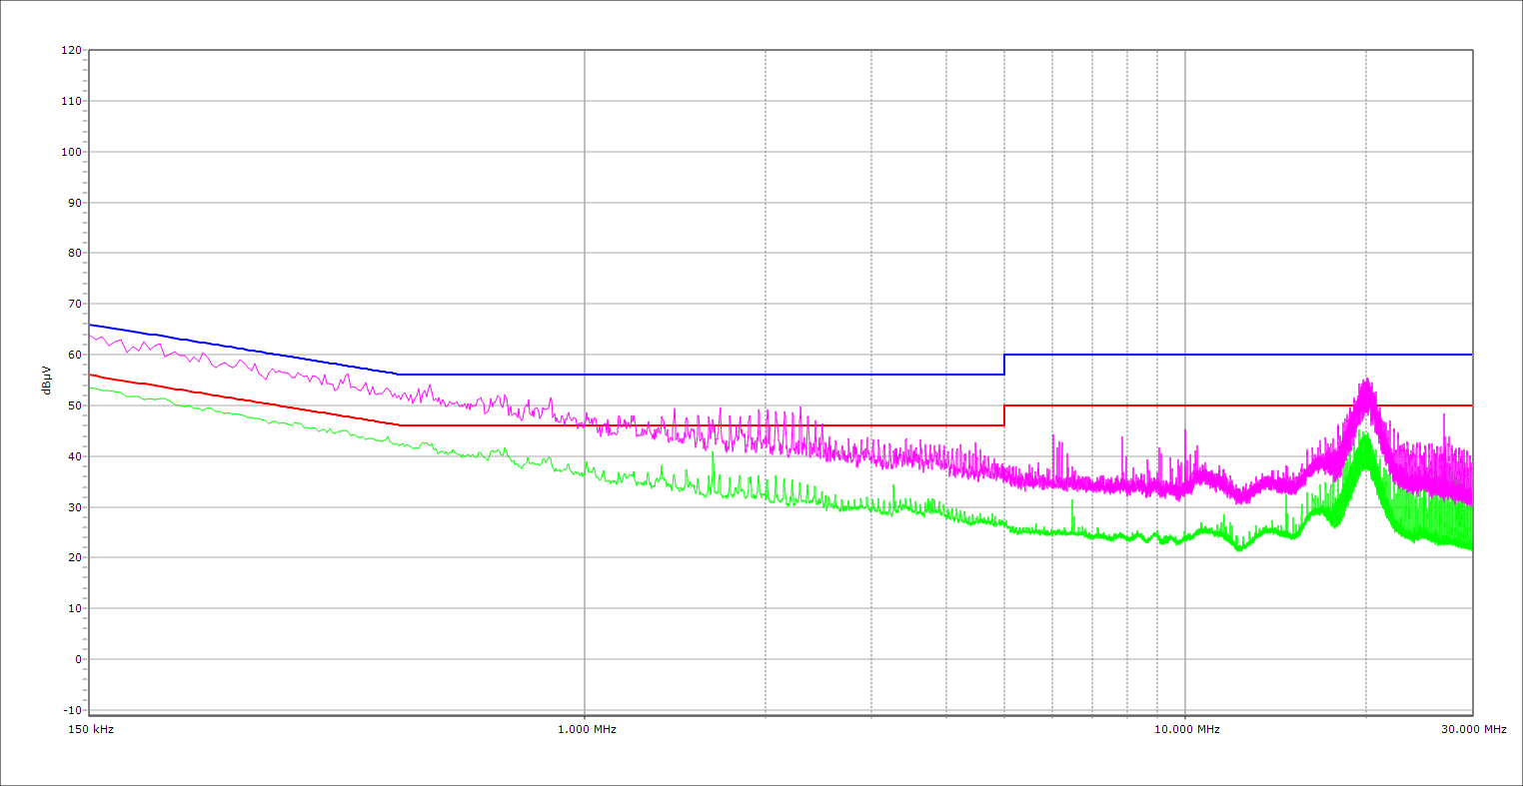This screenshot has height=786, width=1523.
Task: Click the 1.000 MHz x-axis label
Action: point(587,729)
